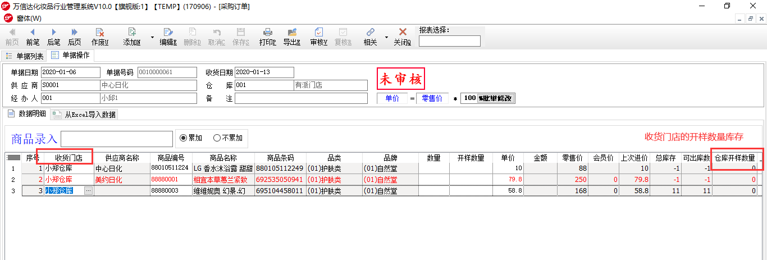Click the unit price 79.8 cell
767x260 pixels.
[508, 180]
